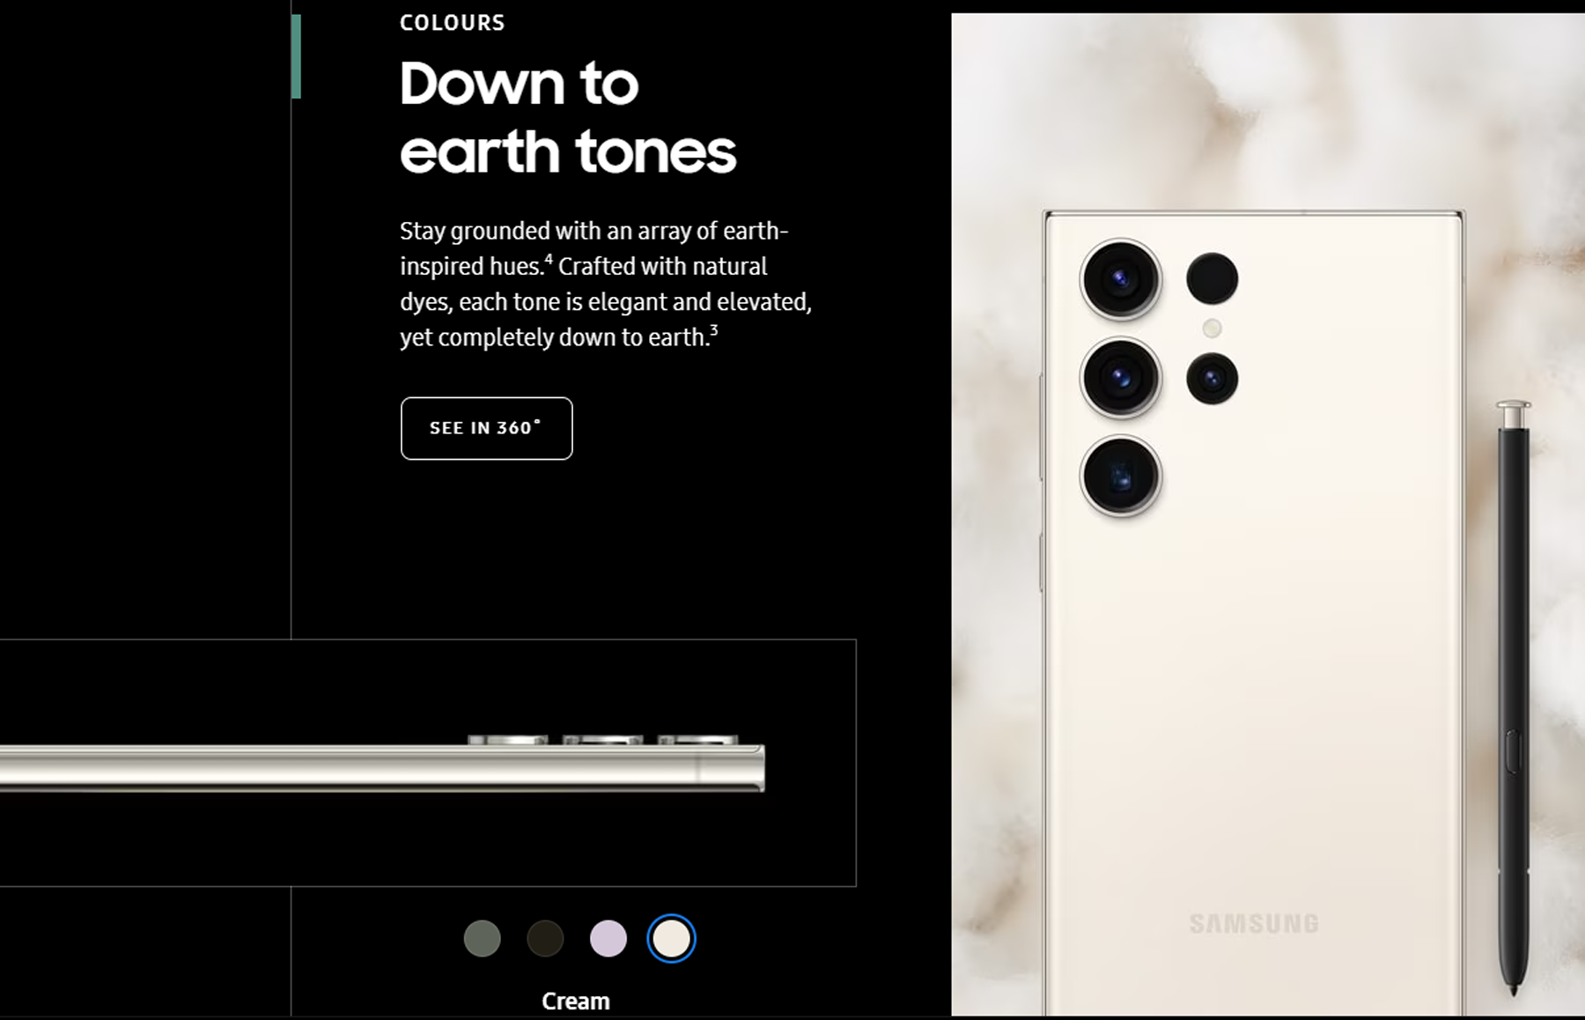Image resolution: width=1585 pixels, height=1020 pixels.
Task: Click the green section progress indicator bar
Action: tap(296, 56)
